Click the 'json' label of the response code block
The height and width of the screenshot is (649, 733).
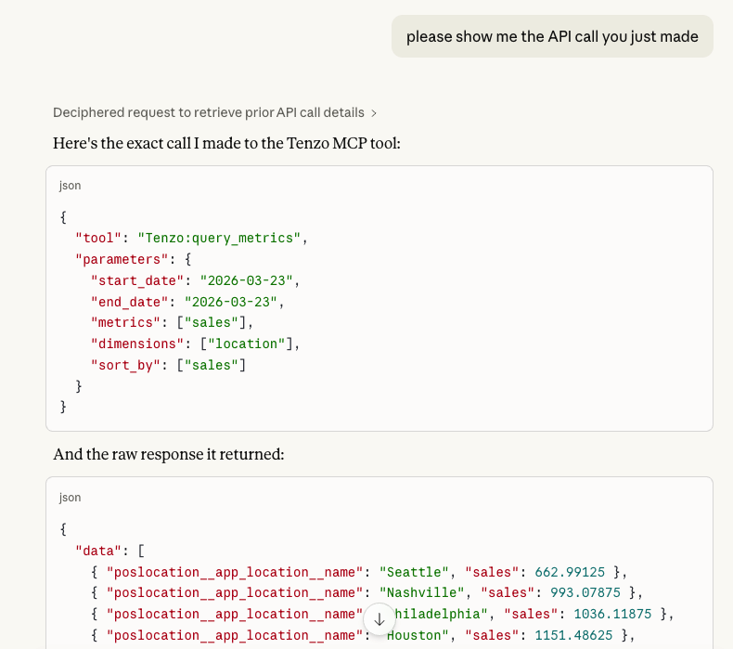pos(71,498)
